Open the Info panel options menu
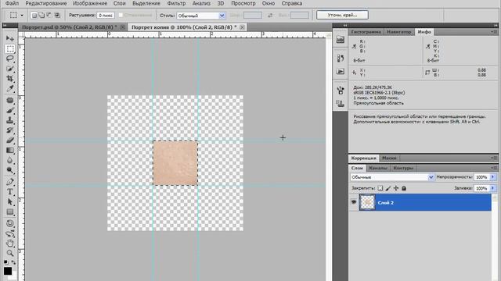Screen dimensions: 501x281 (494, 32)
